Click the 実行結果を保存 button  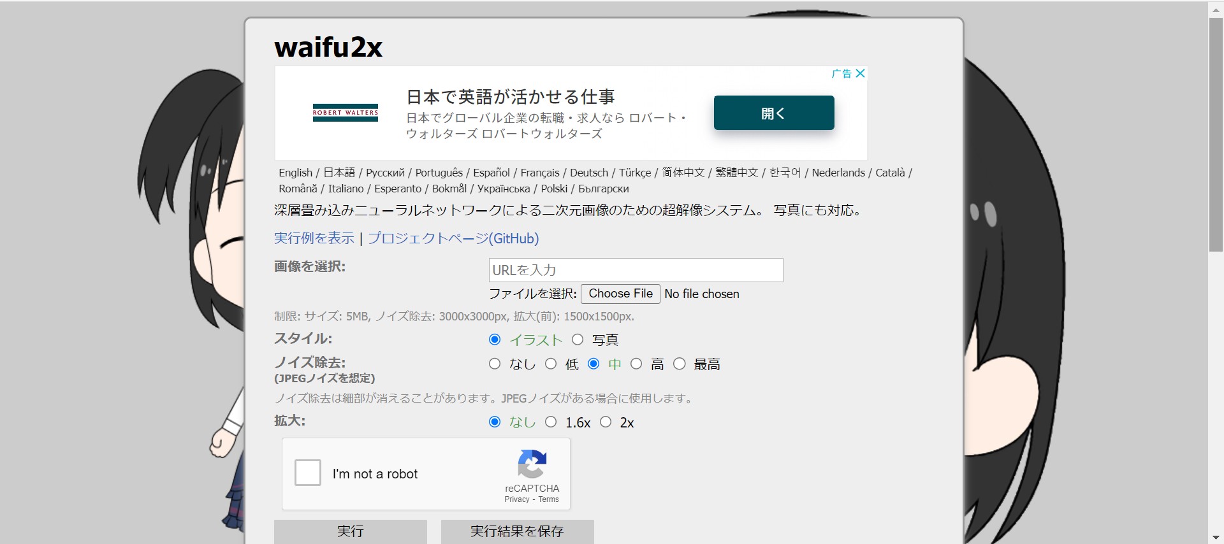517,531
